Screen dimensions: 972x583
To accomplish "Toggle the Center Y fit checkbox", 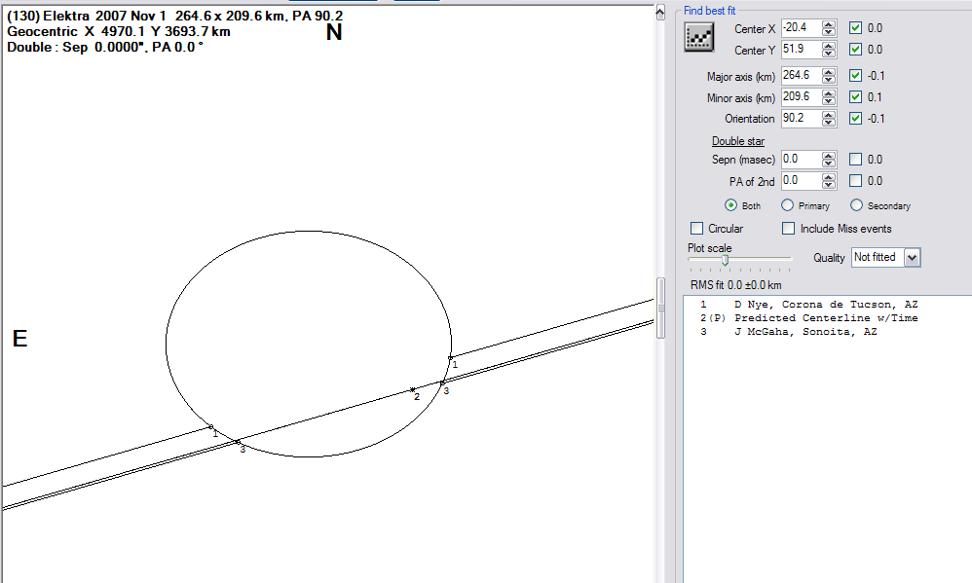I will (855, 50).
